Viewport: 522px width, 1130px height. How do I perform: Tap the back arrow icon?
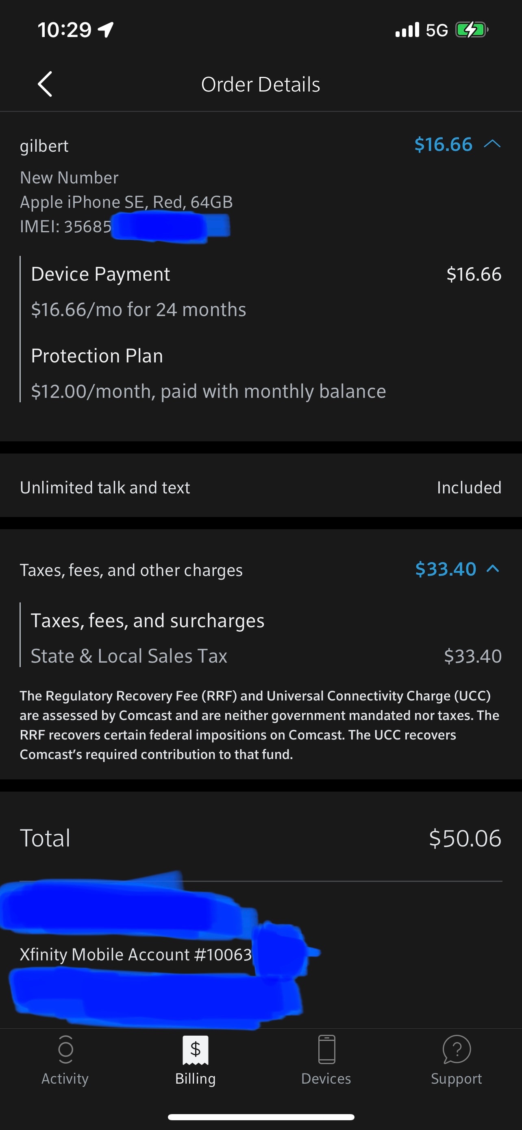(45, 84)
